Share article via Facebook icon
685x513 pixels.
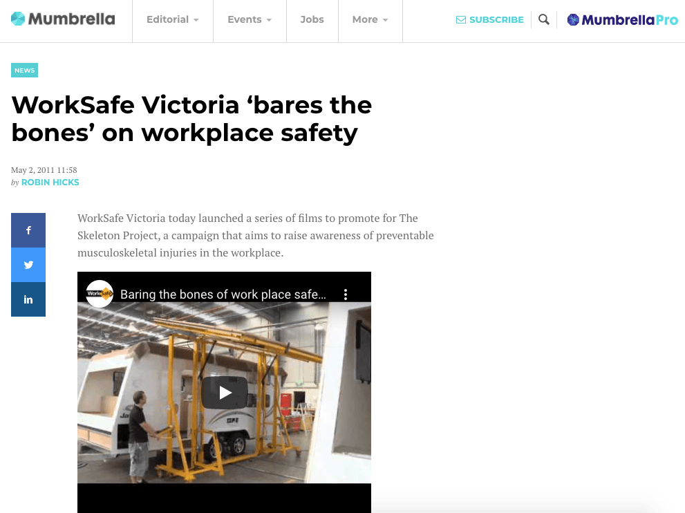[28, 230]
